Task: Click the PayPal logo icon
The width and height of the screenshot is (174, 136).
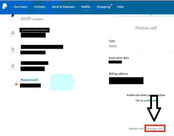Action: point(5,6)
